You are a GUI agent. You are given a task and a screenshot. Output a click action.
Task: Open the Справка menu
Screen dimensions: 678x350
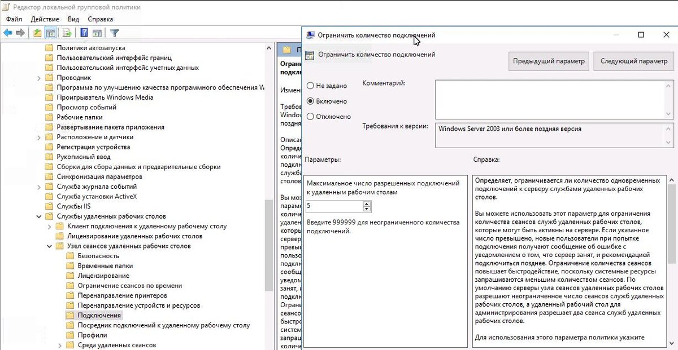(x=101, y=19)
